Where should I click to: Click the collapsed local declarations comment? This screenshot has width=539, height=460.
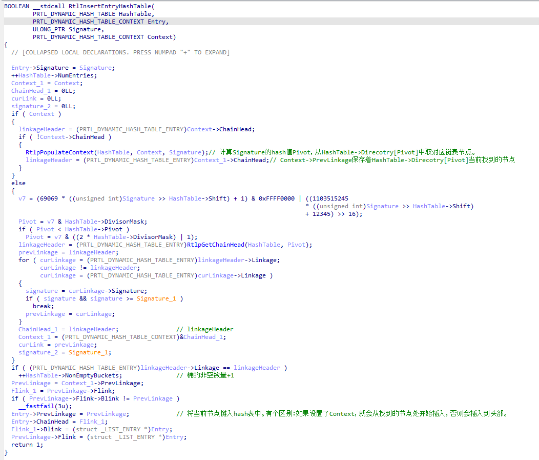click(x=120, y=52)
